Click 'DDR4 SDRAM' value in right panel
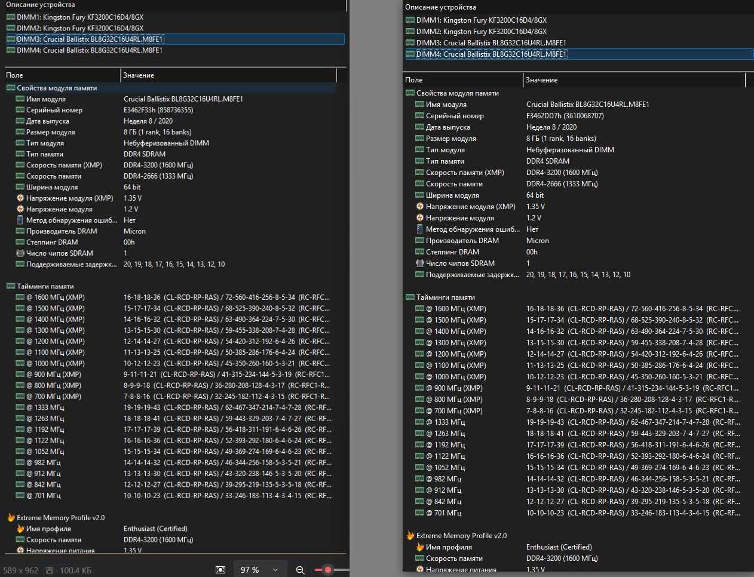 click(548, 161)
